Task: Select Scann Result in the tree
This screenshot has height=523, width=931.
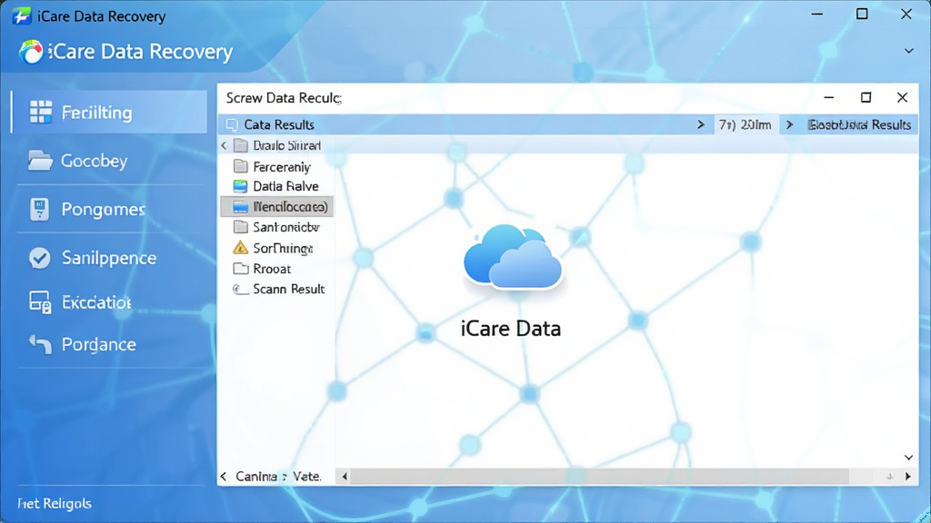Action: click(288, 289)
